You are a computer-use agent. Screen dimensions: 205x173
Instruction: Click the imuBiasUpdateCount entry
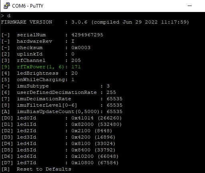(62, 111)
